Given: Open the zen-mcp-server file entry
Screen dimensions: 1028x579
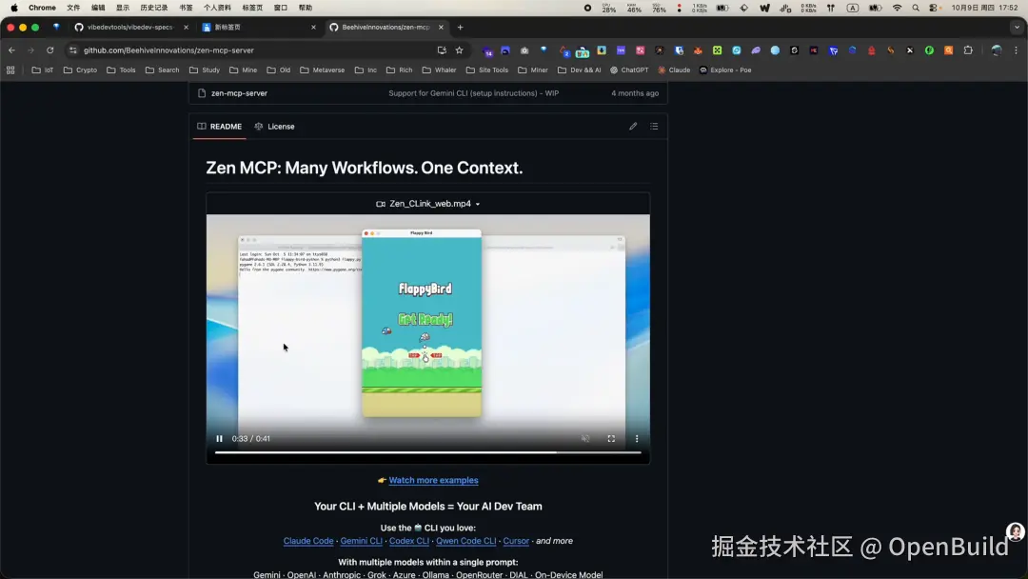Looking at the screenshot, I should [239, 93].
